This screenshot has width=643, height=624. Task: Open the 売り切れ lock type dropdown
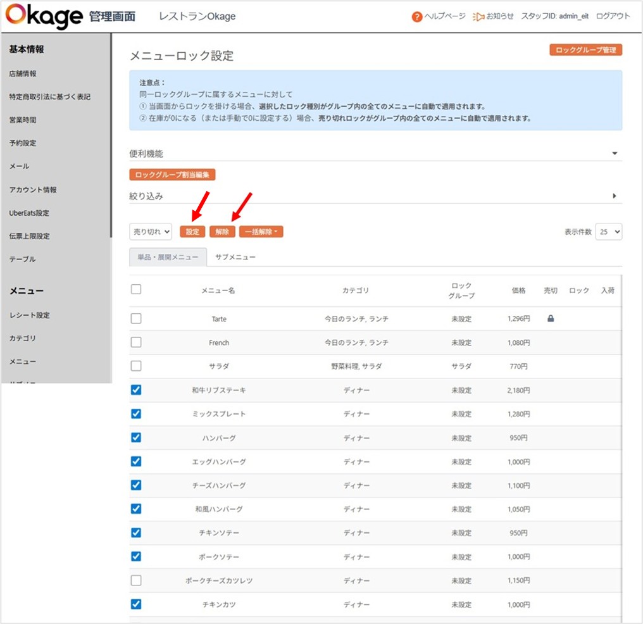tap(151, 232)
